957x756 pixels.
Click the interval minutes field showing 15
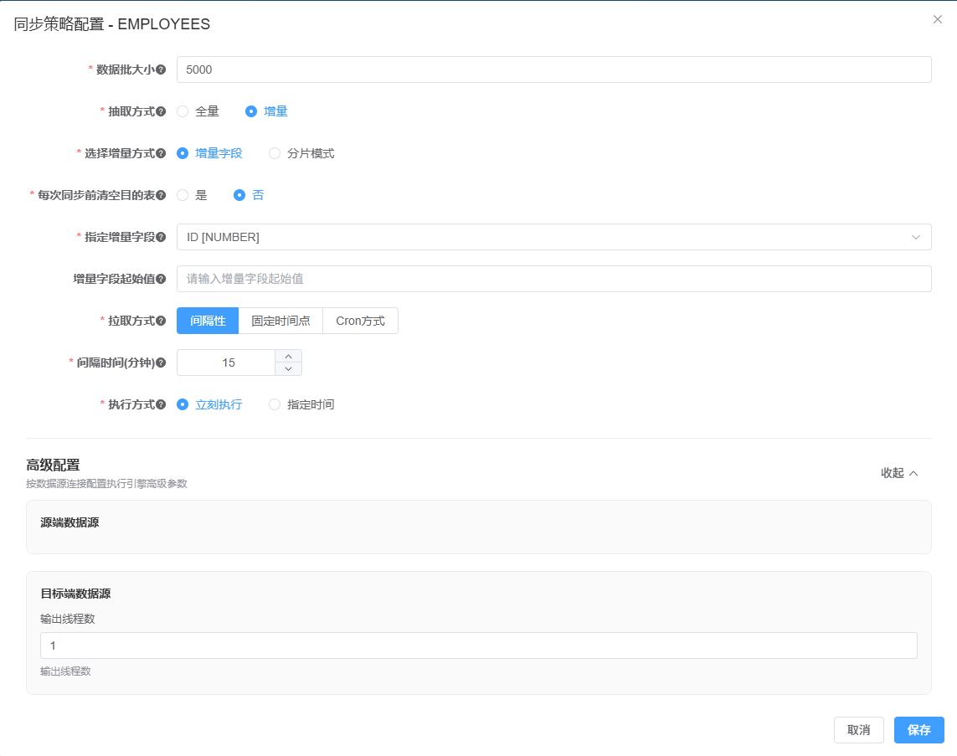(x=226, y=363)
